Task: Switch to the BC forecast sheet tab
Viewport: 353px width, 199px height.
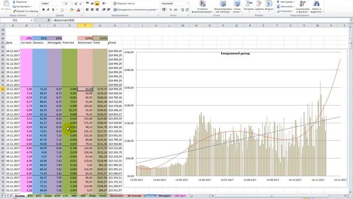Action: 135,196
